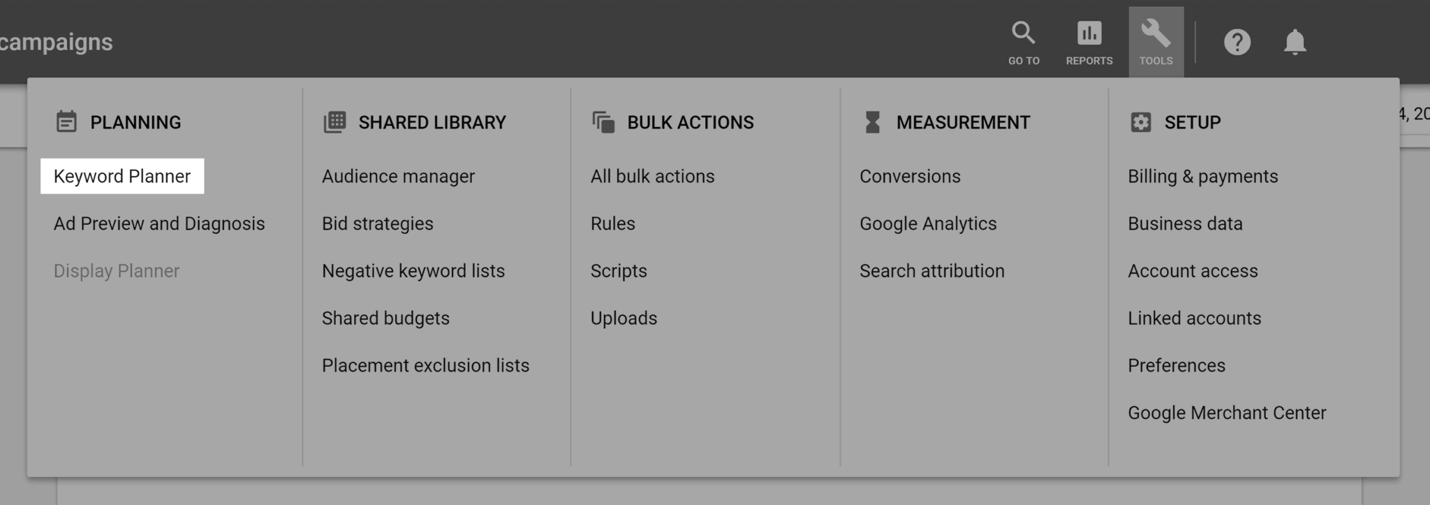Select Ad Preview and Diagnosis
Screen dimensions: 1430x505
coord(159,224)
